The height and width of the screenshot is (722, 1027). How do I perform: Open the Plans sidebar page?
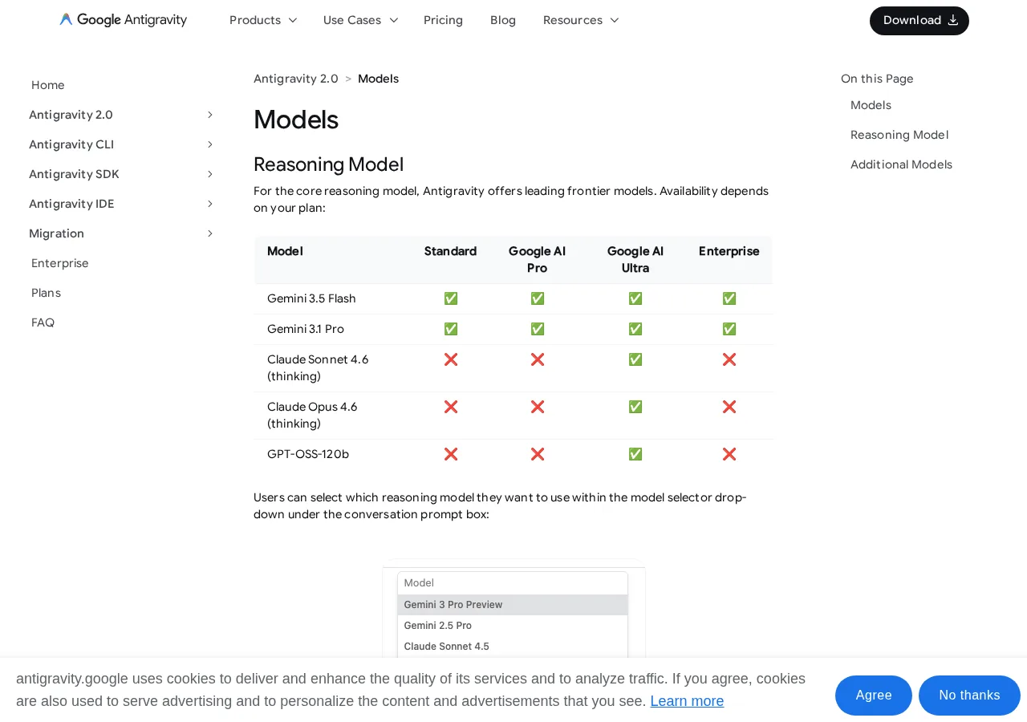[x=46, y=293]
